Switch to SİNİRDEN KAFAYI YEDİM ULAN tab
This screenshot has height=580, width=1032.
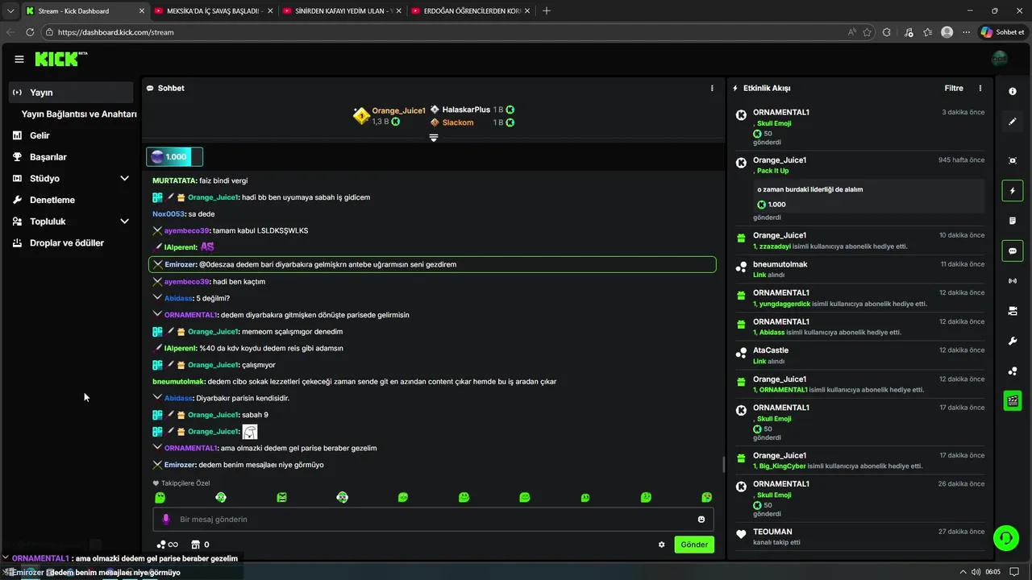341,11
